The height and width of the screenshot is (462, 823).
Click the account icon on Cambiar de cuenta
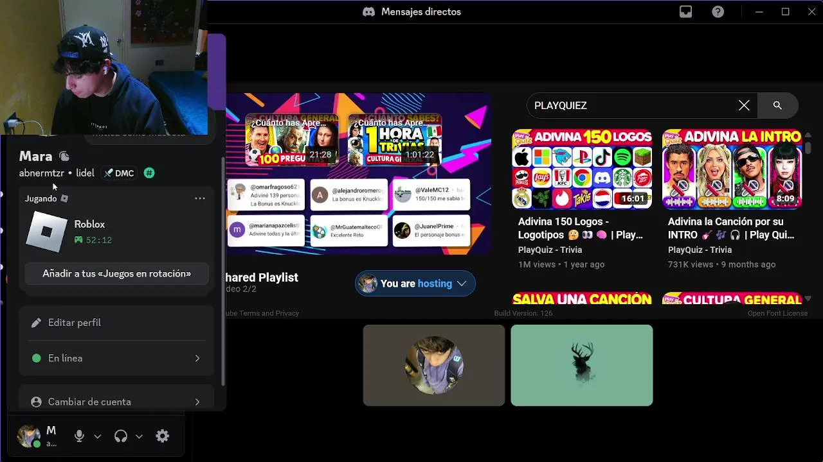[36, 402]
